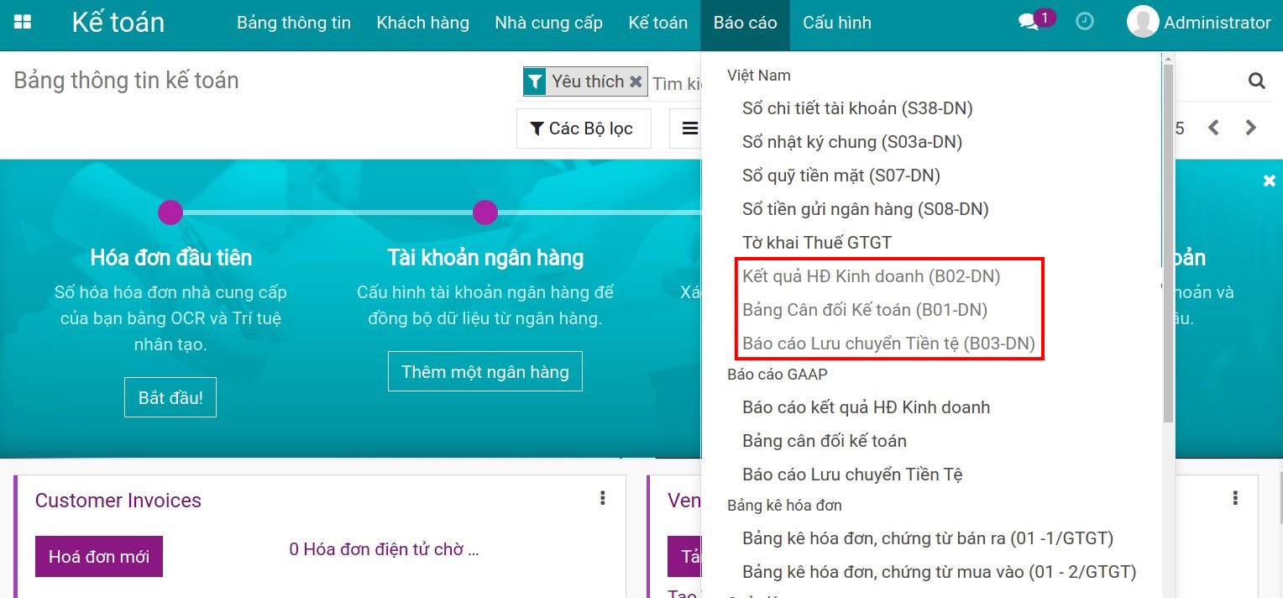Open Customer Invoices card three-dot menu
Screen dimensions: 1283x598
[602, 498]
